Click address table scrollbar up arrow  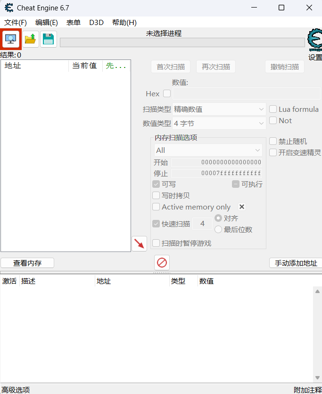[x=317, y=291]
